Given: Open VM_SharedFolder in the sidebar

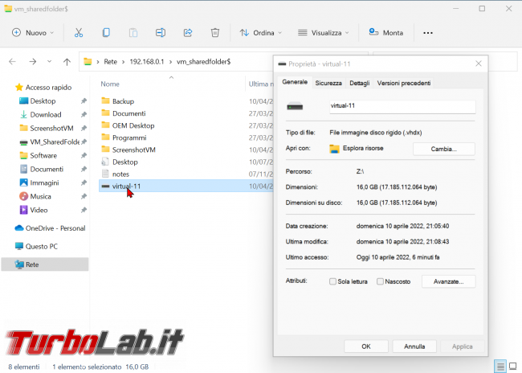Looking at the screenshot, I should point(55,142).
